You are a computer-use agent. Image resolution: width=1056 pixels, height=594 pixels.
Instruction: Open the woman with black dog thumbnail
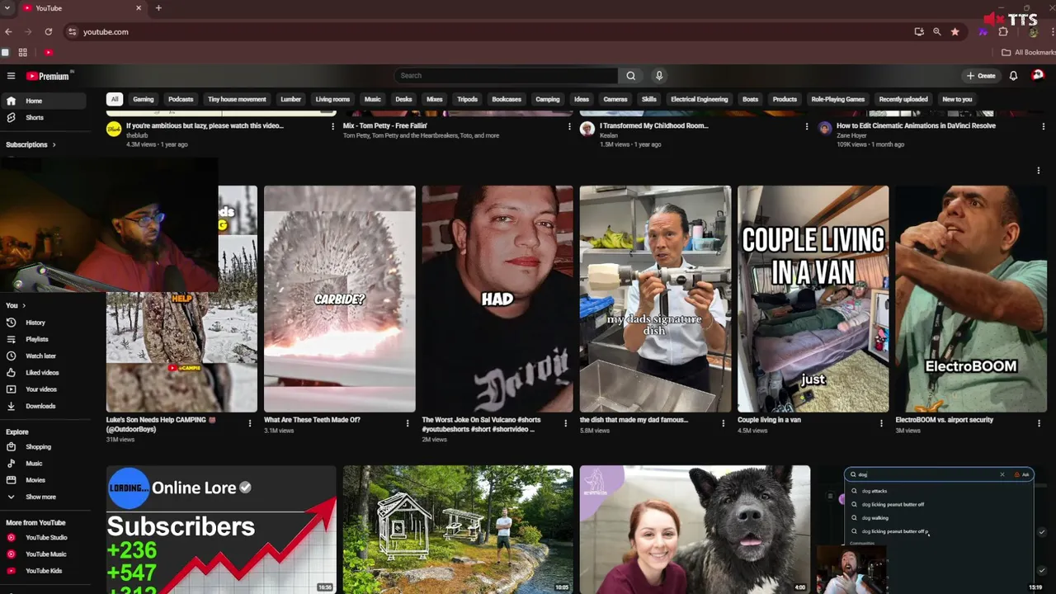pyautogui.click(x=695, y=530)
